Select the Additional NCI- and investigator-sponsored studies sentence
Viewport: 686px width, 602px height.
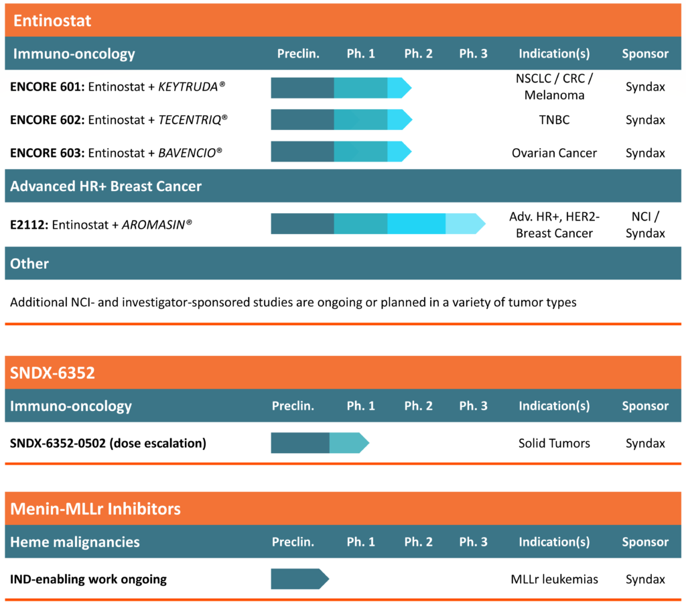click(293, 302)
